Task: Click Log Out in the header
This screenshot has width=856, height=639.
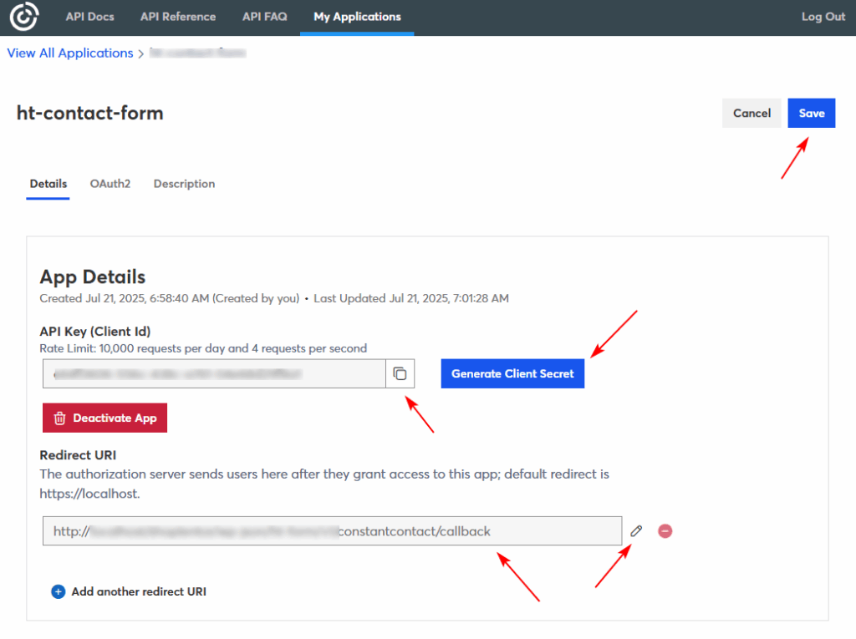Action: pyautogui.click(x=823, y=17)
